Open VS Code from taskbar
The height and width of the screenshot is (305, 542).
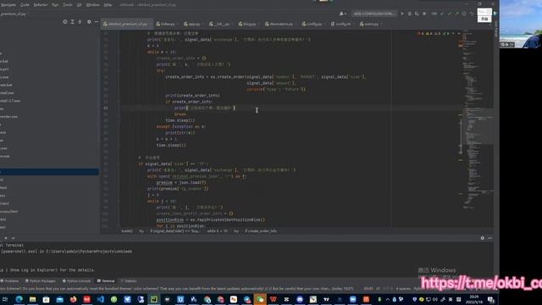coord(100,299)
